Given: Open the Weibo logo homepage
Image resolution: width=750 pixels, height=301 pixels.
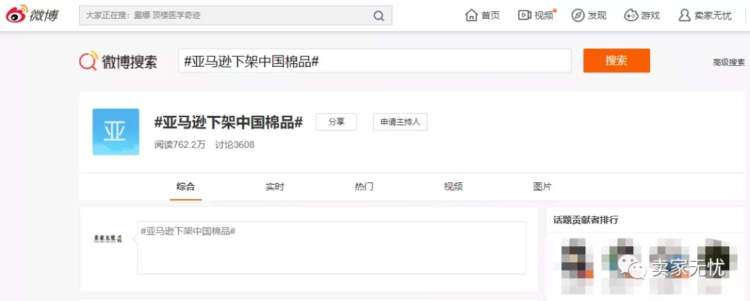Looking at the screenshot, I should 32,15.
